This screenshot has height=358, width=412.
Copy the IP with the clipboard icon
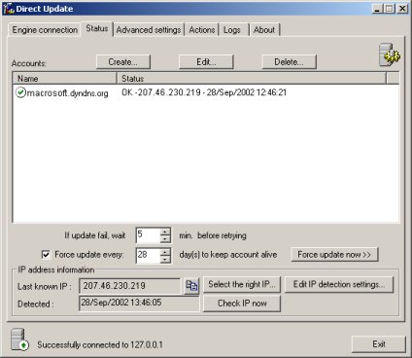pos(191,286)
